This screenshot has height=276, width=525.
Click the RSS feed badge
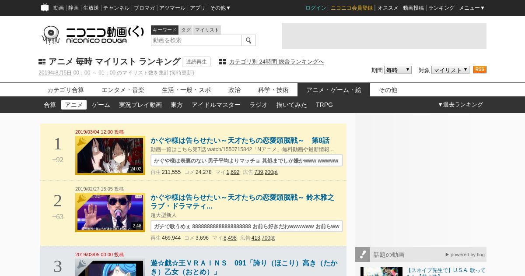(x=479, y=70)
